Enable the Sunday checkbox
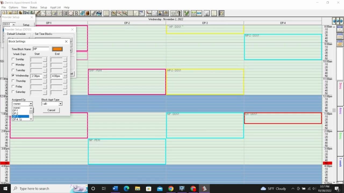This screenshot has width=344, height=193. click(13, 59)
